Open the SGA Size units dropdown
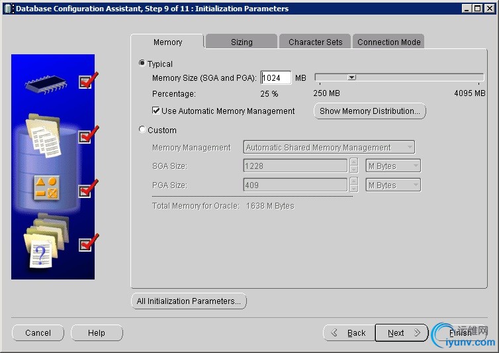Image resolution: width=499 pixels, height=353 pixels. click(x=393, y=166)
